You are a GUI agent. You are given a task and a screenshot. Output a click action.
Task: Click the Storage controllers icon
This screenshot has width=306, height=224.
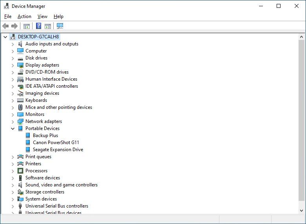20,192
